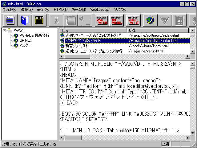Click the grayed paste icon
Viewport: 197px width, 148px height.
pos(85,20)
